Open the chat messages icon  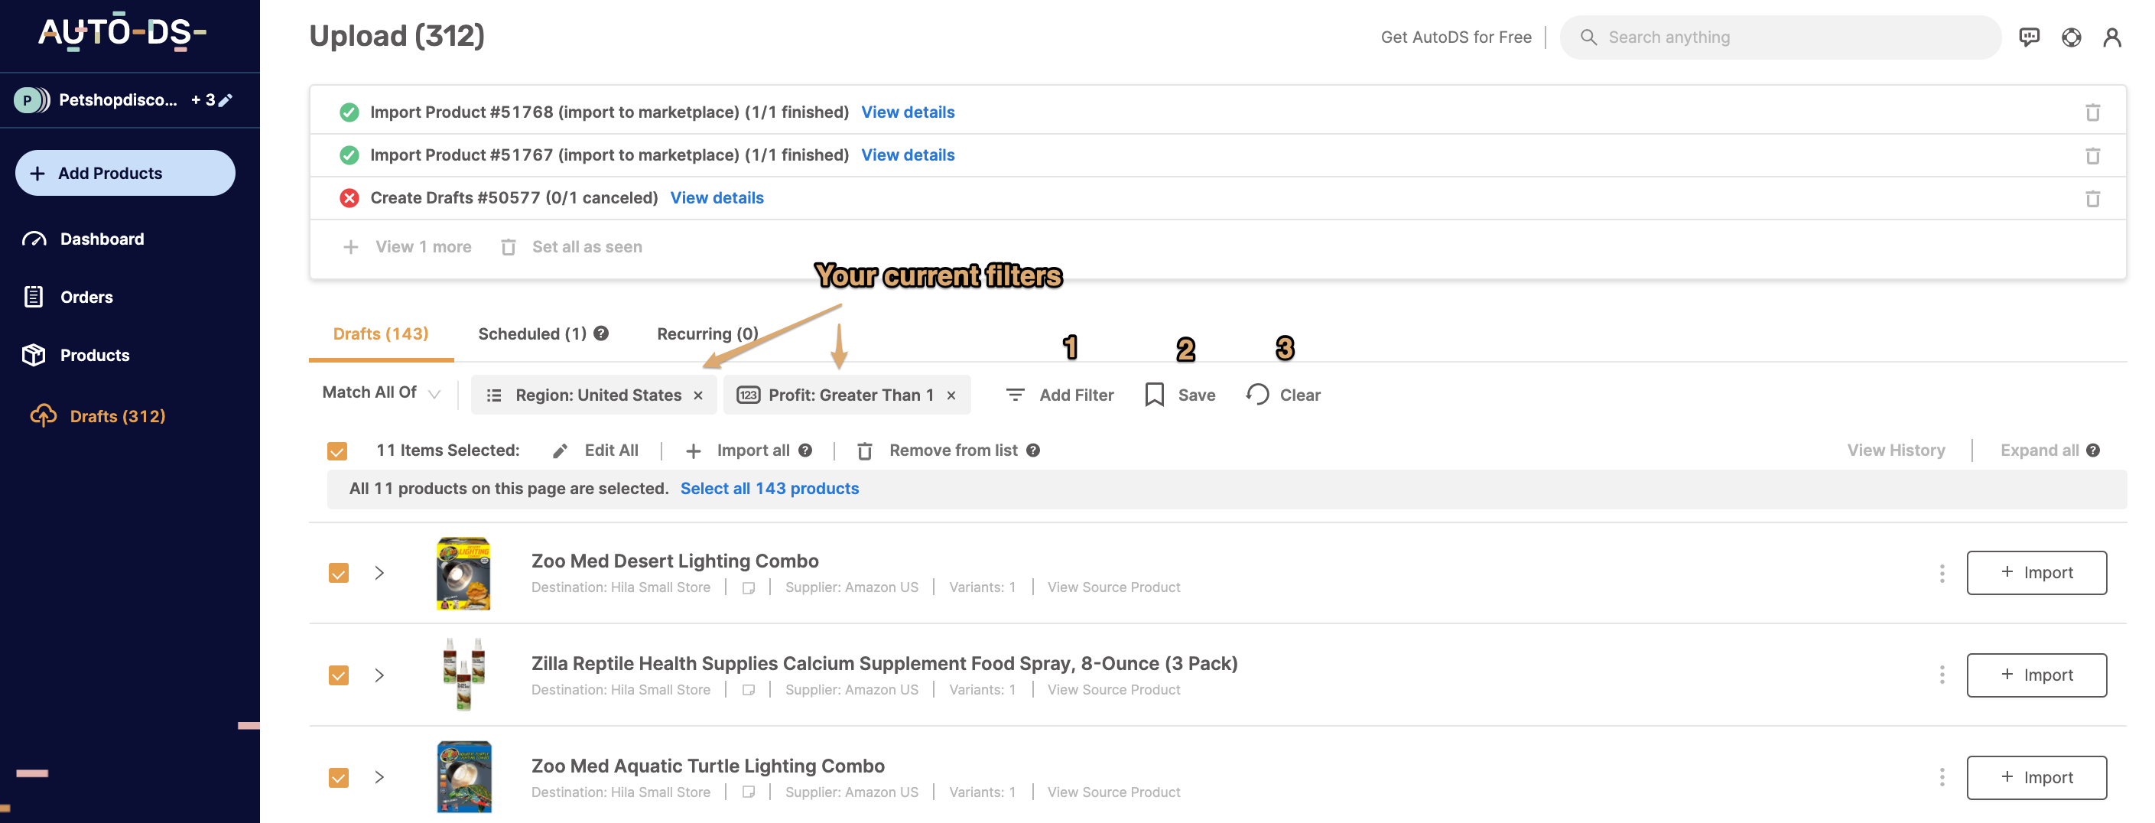pos(2029,37)
